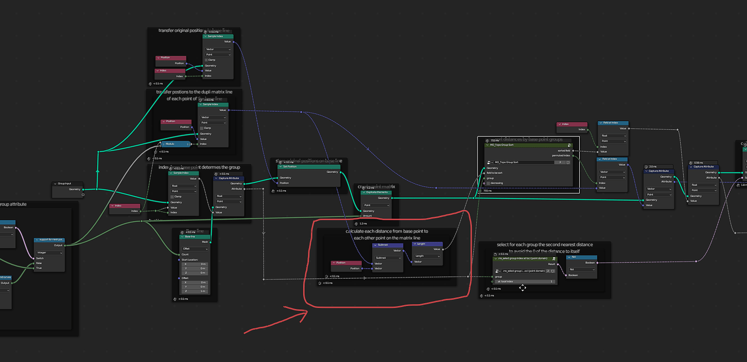Image resolution: width=747 pixels, height=362 pixels.
Task: Click user count 2 in MO_Topo Group Sort
Action: (560, 162)
